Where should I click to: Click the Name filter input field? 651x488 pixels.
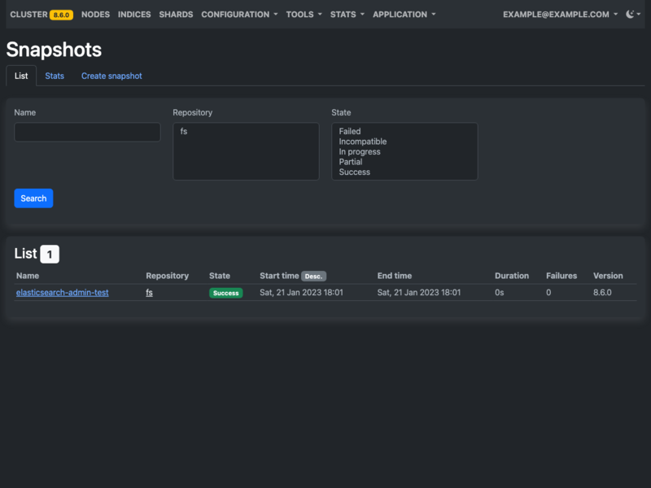click(87, 132)
